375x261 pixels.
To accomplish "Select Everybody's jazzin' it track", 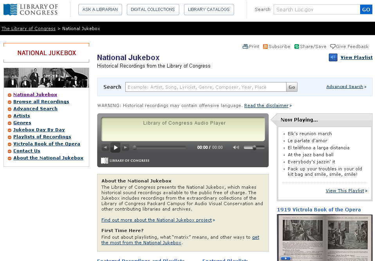I will [311, 162].
